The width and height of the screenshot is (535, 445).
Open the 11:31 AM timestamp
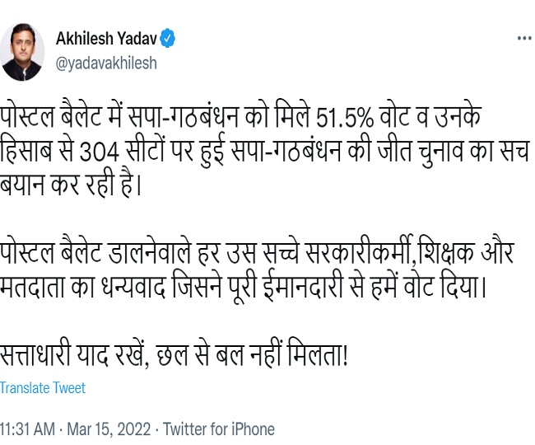coord(27,429)
